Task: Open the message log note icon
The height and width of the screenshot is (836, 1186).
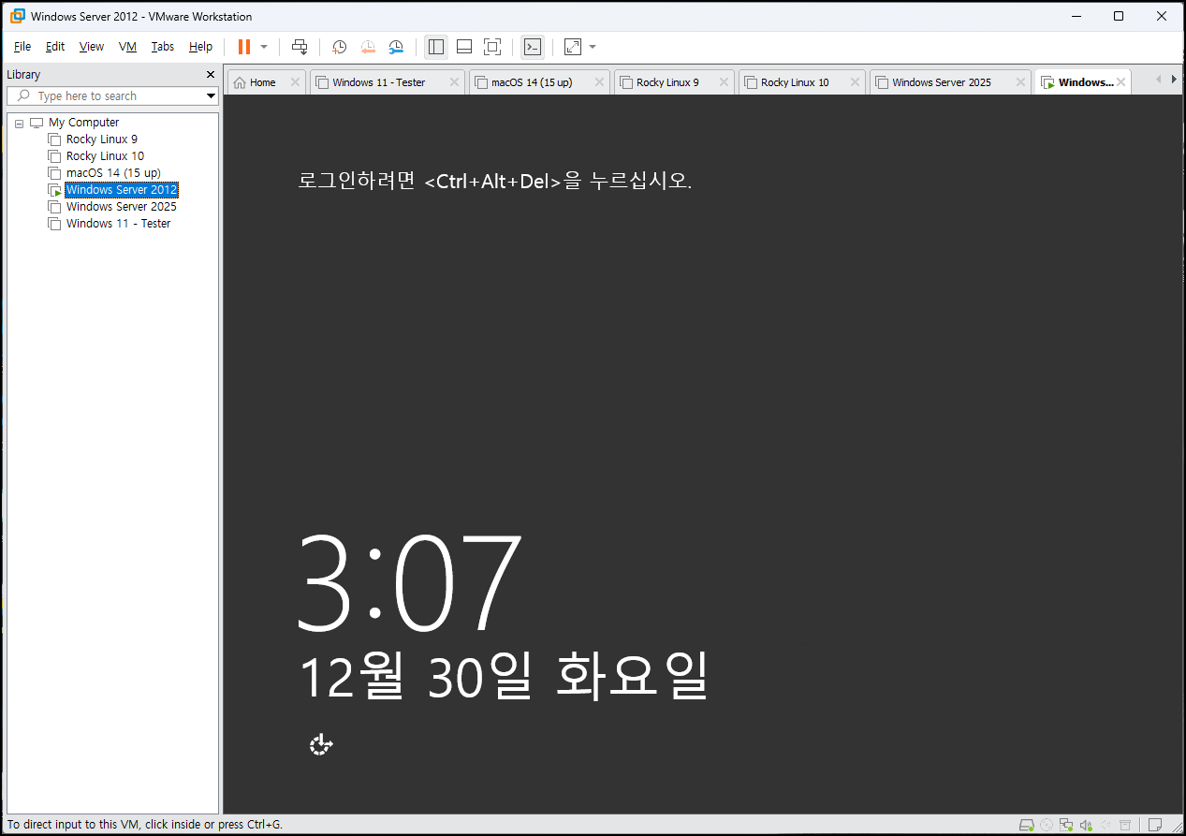Action: 1155,825
